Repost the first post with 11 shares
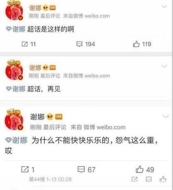Image resolution: width=173 pixels, height=190 pixels. click(x=29, y=44)
